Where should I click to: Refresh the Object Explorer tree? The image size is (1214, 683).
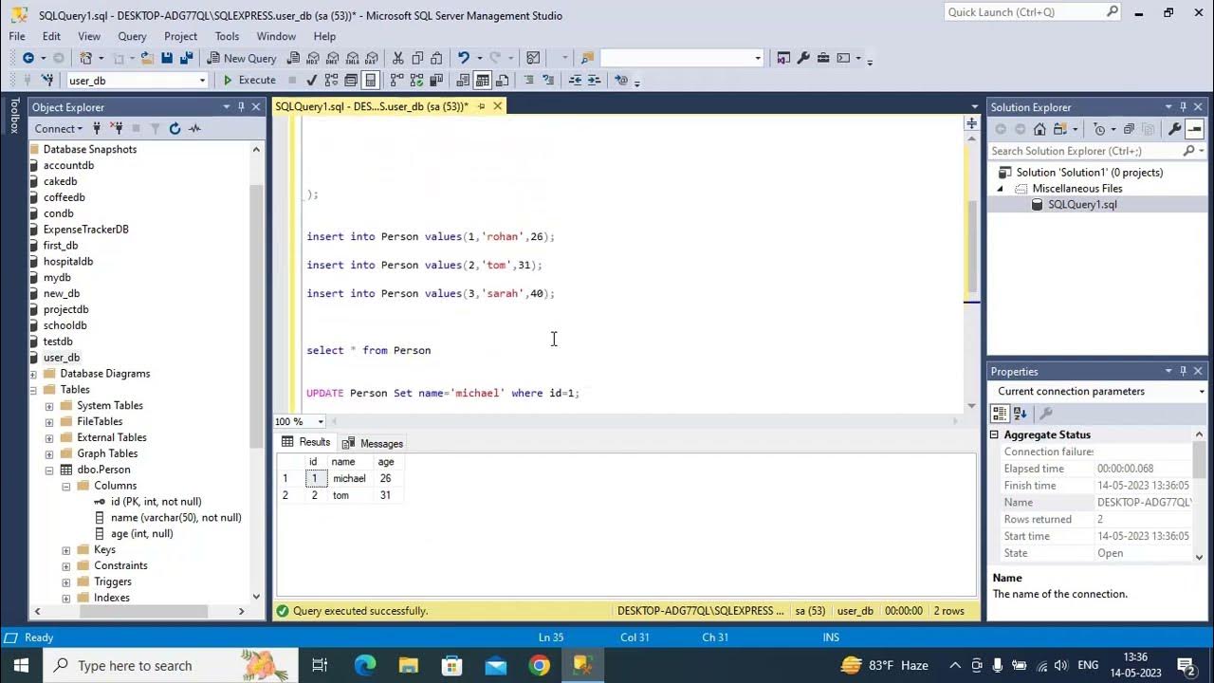175,128
